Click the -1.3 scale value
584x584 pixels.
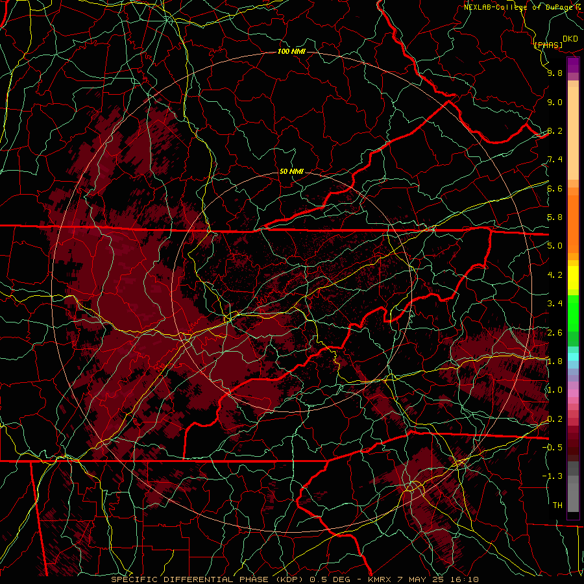[552, 476]
